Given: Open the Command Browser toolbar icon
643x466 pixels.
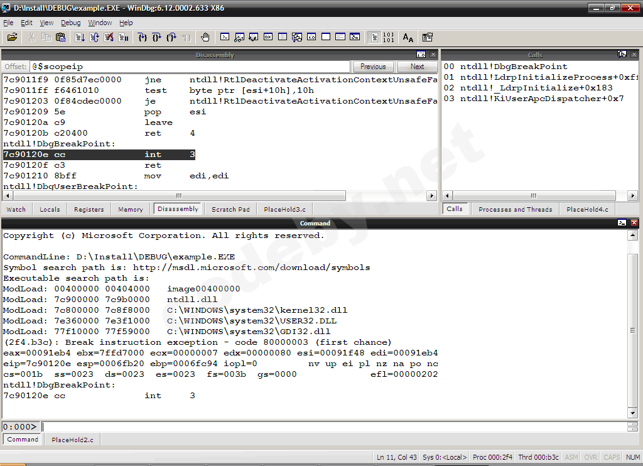Looking at the screenshot, I should tap(355, 37).
